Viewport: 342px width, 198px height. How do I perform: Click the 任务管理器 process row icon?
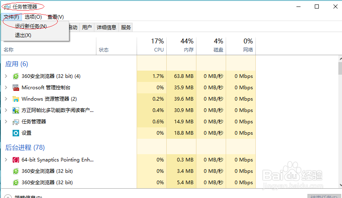click(16, 122)
